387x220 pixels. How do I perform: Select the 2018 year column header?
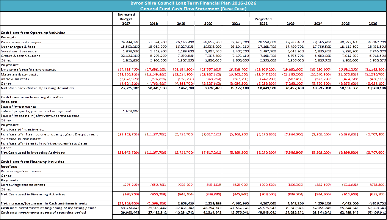click(154, 24)
